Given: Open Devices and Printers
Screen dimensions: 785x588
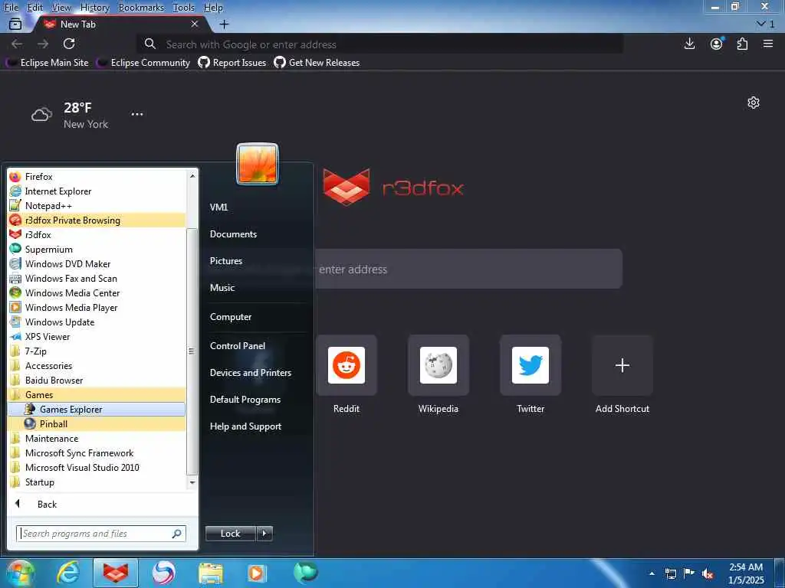Looking at the screenshot, I should pos(251,373).
